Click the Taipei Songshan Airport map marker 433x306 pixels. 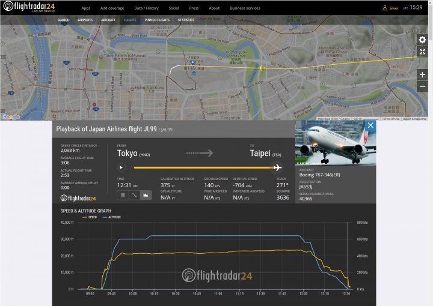(193, 62)
